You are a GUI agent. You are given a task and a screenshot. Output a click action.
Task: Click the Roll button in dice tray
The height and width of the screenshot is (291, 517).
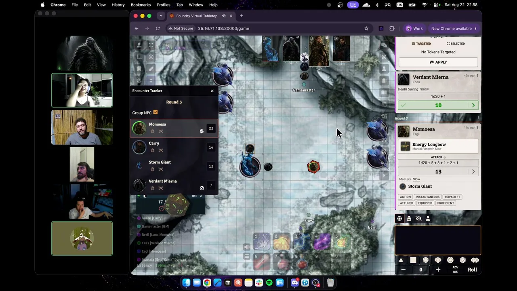coord(472,270)
